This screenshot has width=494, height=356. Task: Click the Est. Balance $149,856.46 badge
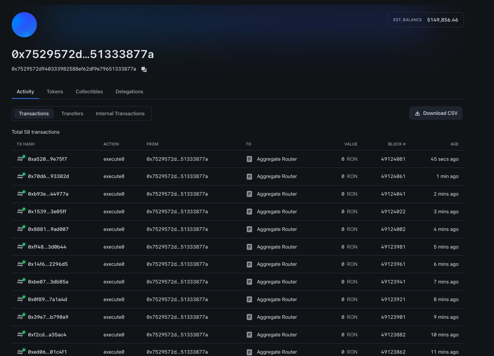(426, 20)
